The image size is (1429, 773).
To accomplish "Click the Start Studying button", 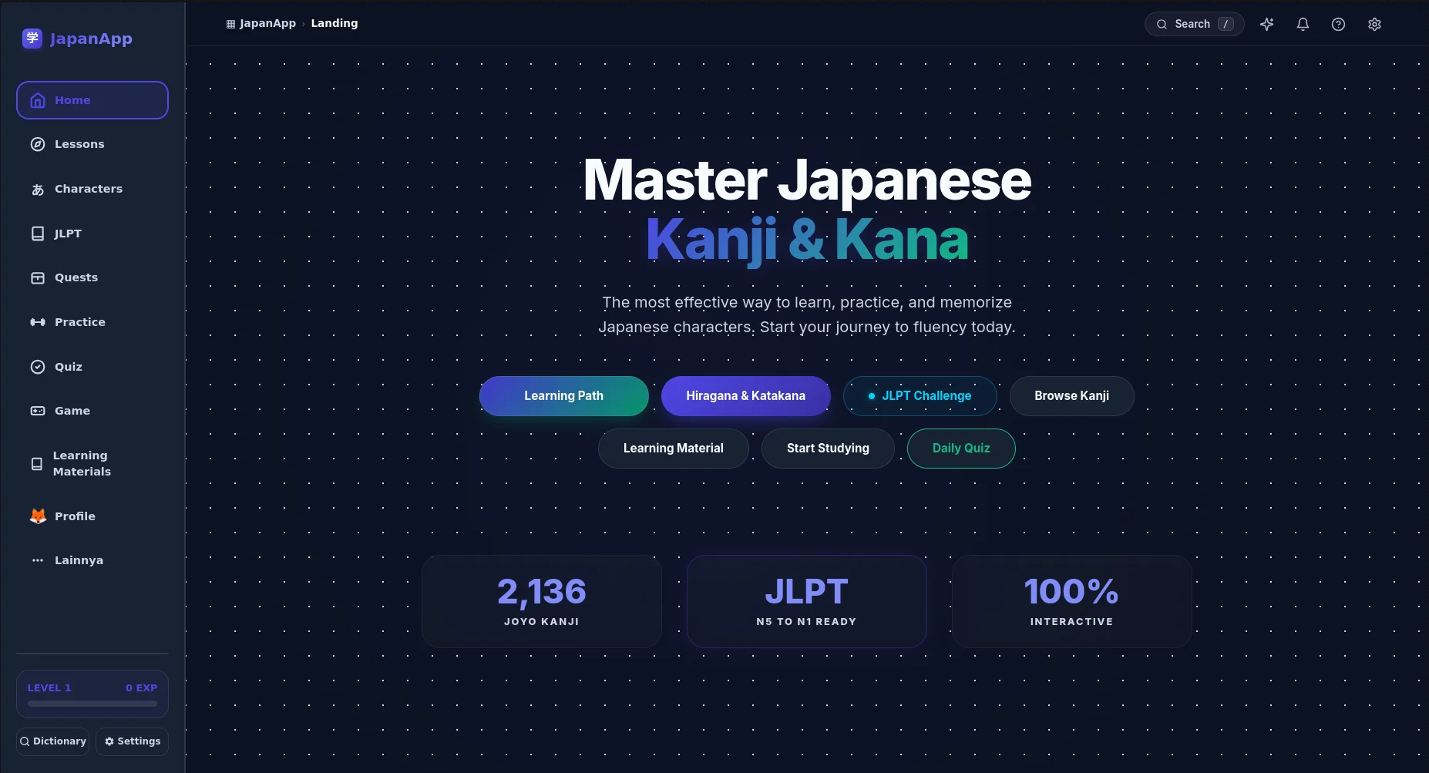I will [828, 449].
